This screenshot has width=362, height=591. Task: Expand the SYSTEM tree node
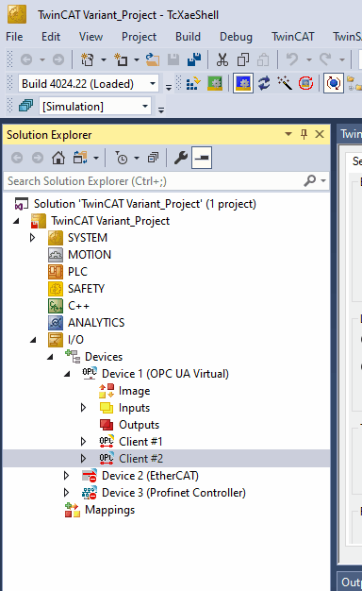coord(32,238)
